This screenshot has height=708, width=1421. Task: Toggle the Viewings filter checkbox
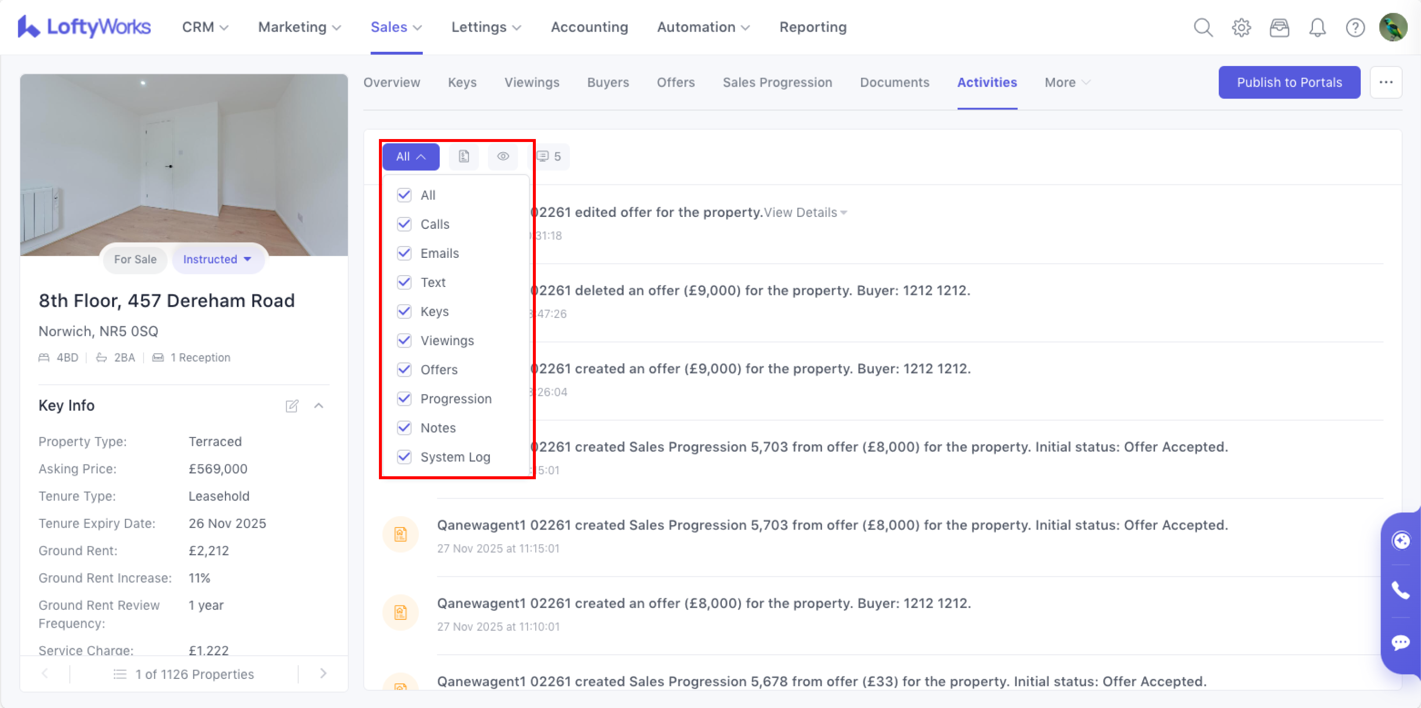pyautogui.click(x=405, y=340)
